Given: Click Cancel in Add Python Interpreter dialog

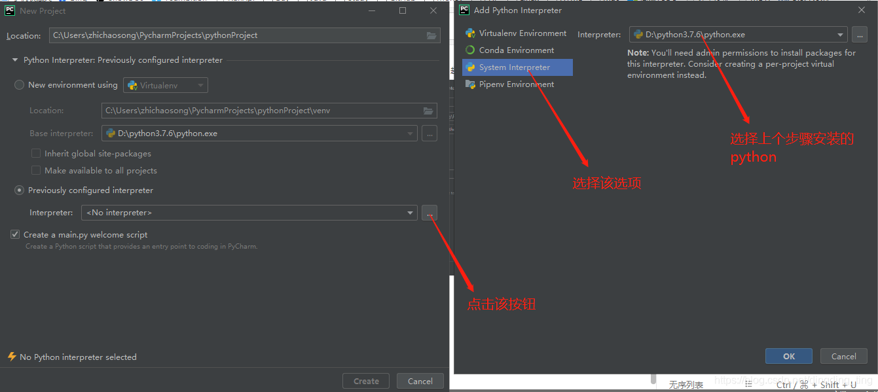Looking at the screenshot, I should coord(844,356).
